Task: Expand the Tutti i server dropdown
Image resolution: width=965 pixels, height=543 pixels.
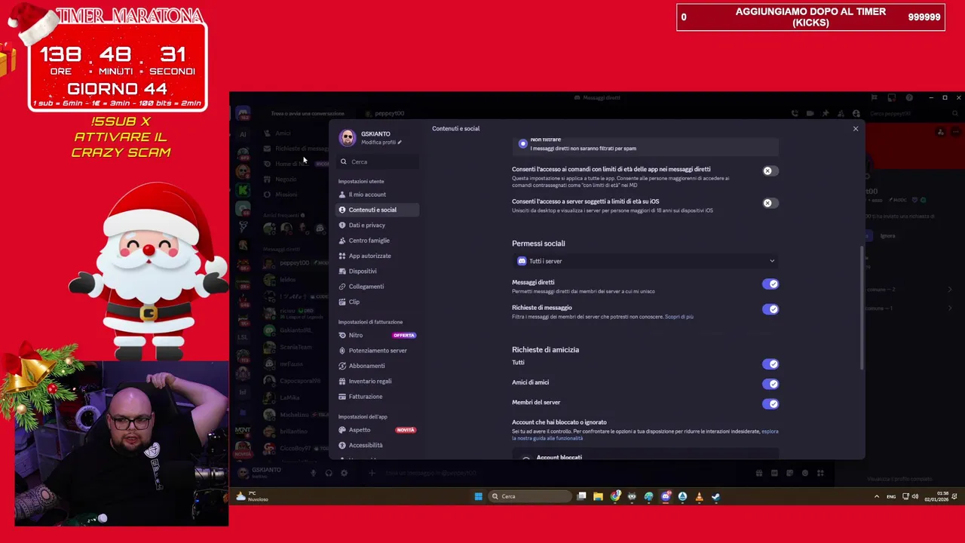Action: pyautogui.click(x=645, y=261)
